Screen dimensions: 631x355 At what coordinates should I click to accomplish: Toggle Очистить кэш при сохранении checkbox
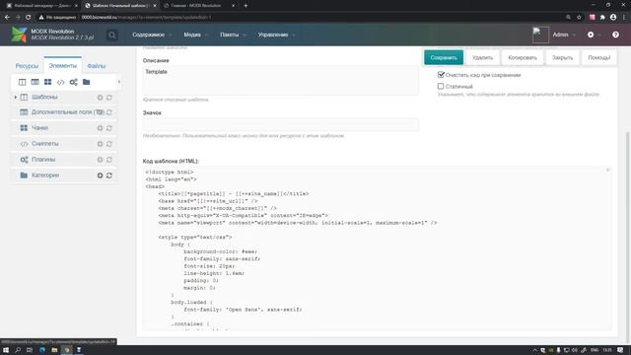(441, 75)
